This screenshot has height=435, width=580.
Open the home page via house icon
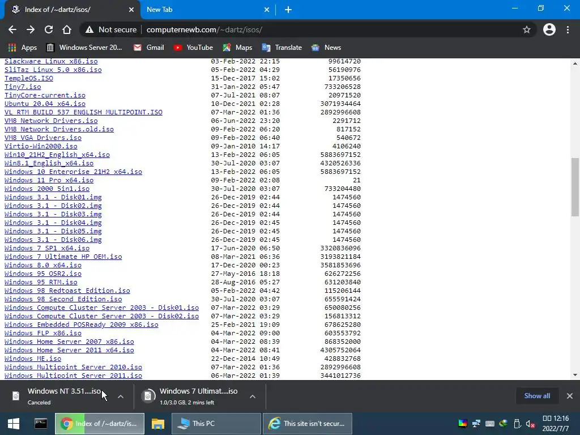67,29
